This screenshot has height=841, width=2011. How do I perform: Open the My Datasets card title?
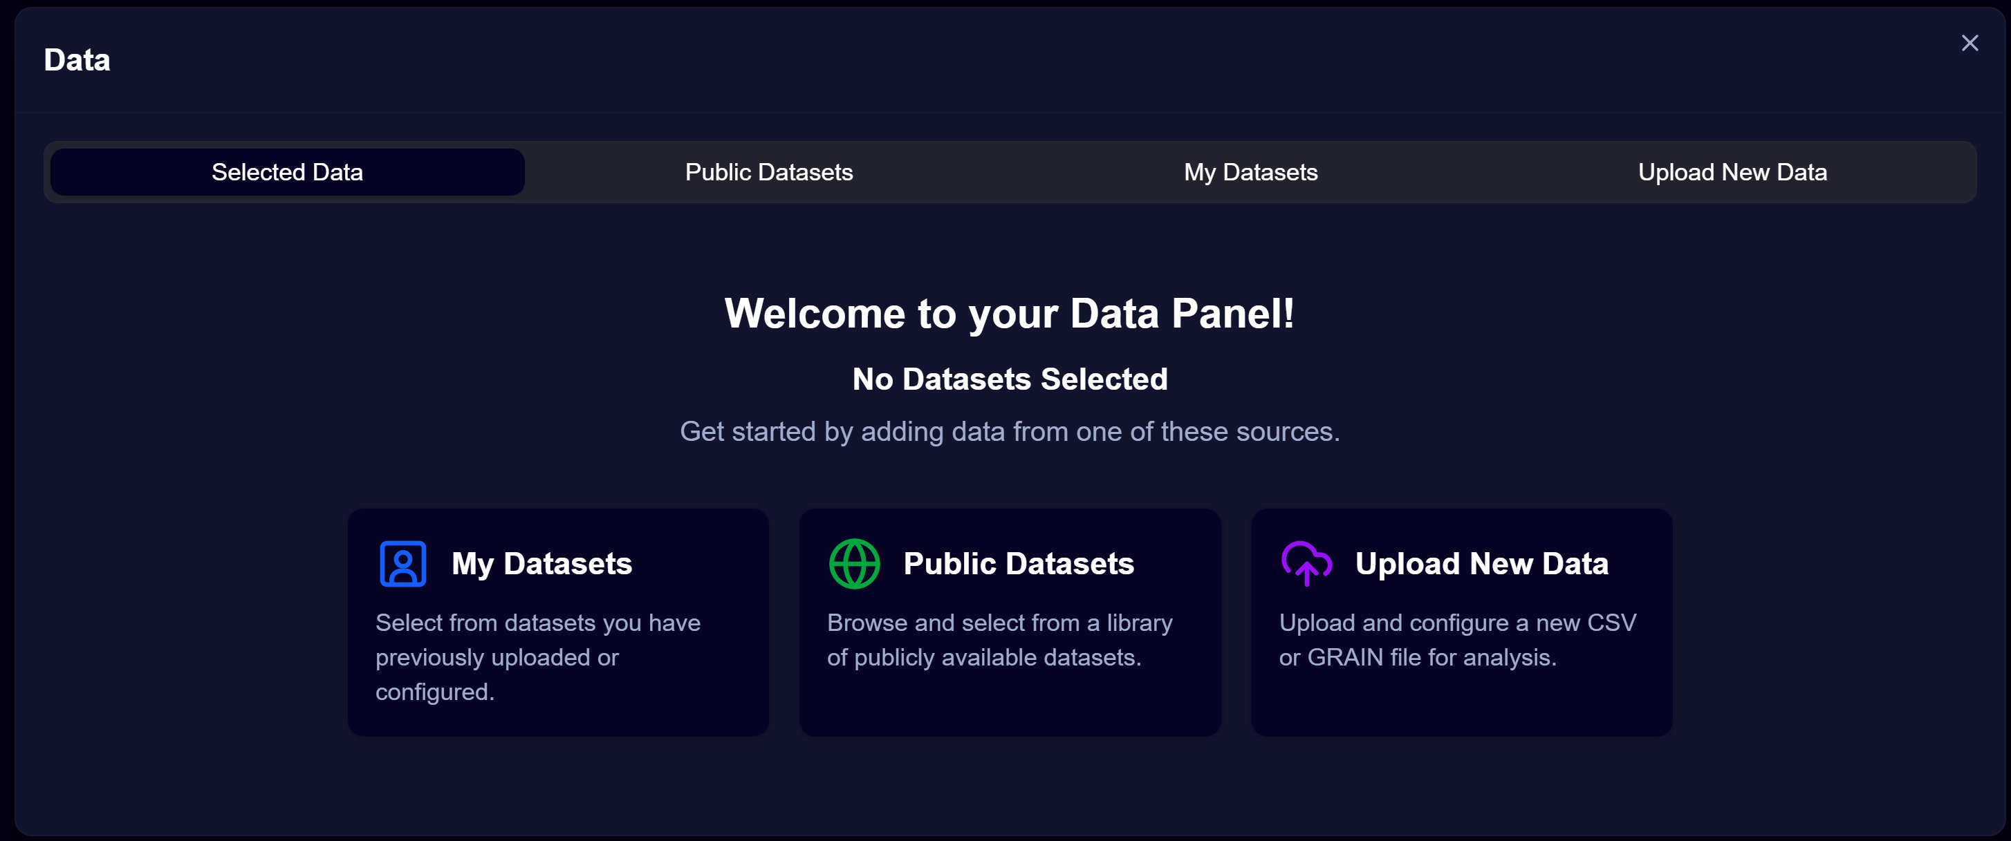tap(541, 563)
